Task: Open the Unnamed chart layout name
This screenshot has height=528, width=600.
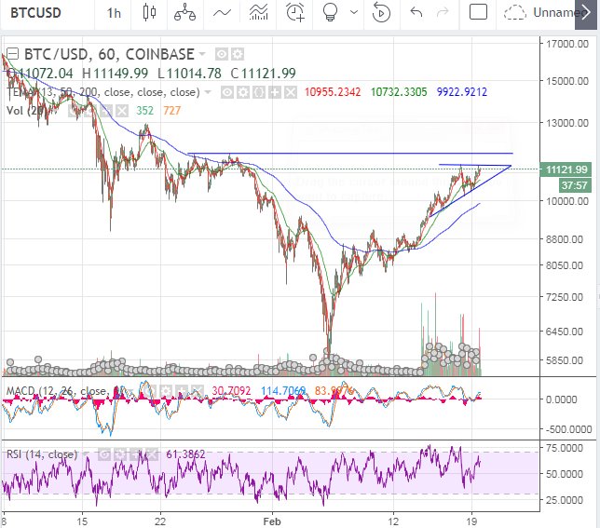Action: (554, 13)
